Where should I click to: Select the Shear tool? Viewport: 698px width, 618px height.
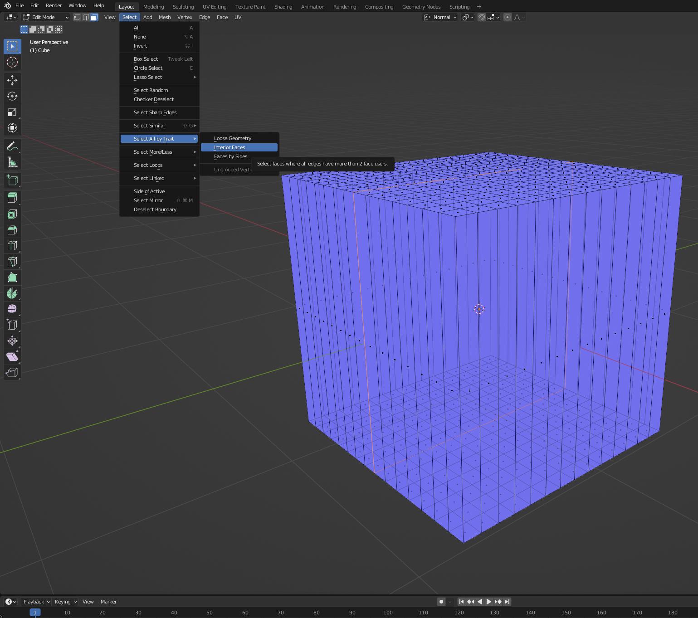click(12, 357)
